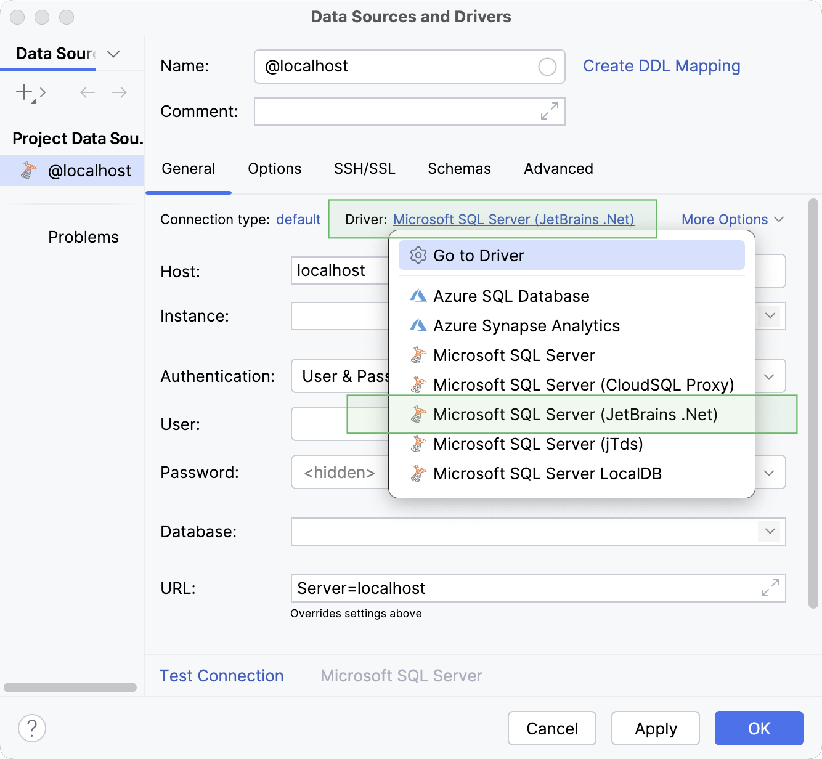Click the forward navigation arrow icon
This screenshot has width=822, height=759.
120,92
